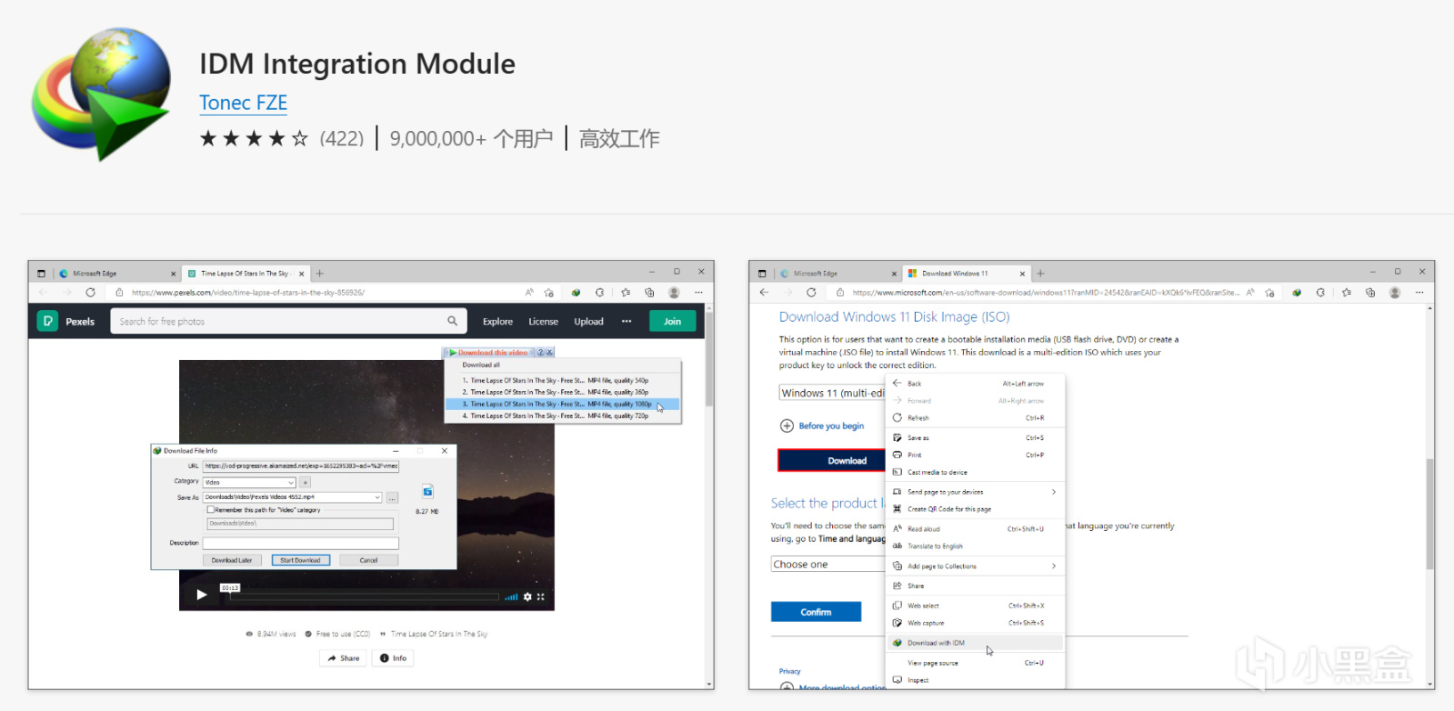
Task: Choose Download with IDM in the context menu
Action: (x=975, y=643)
